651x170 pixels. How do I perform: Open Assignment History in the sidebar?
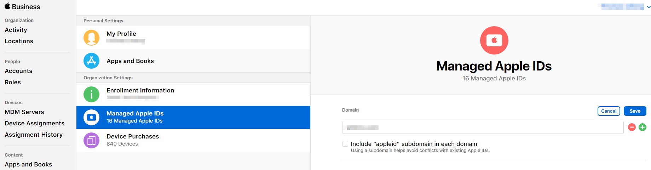(x=34, y=135)
